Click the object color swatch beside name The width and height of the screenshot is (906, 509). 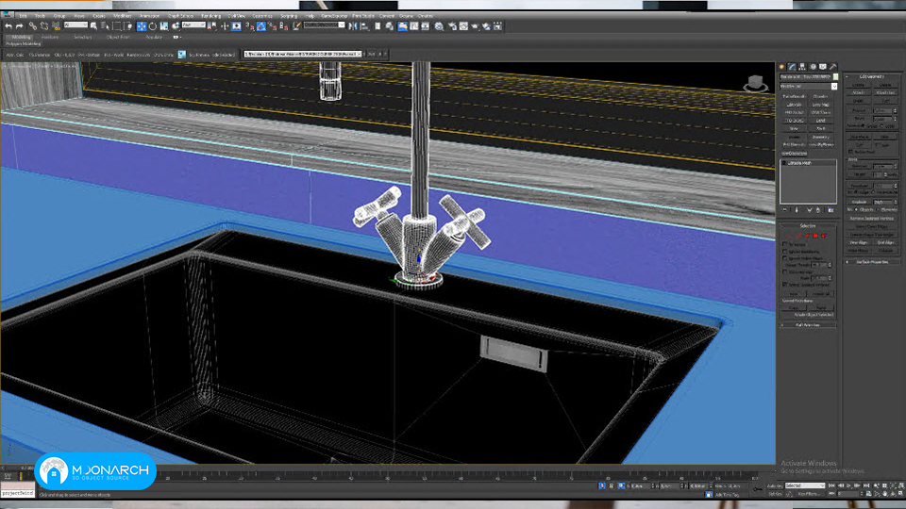click(x=835, y=76)
